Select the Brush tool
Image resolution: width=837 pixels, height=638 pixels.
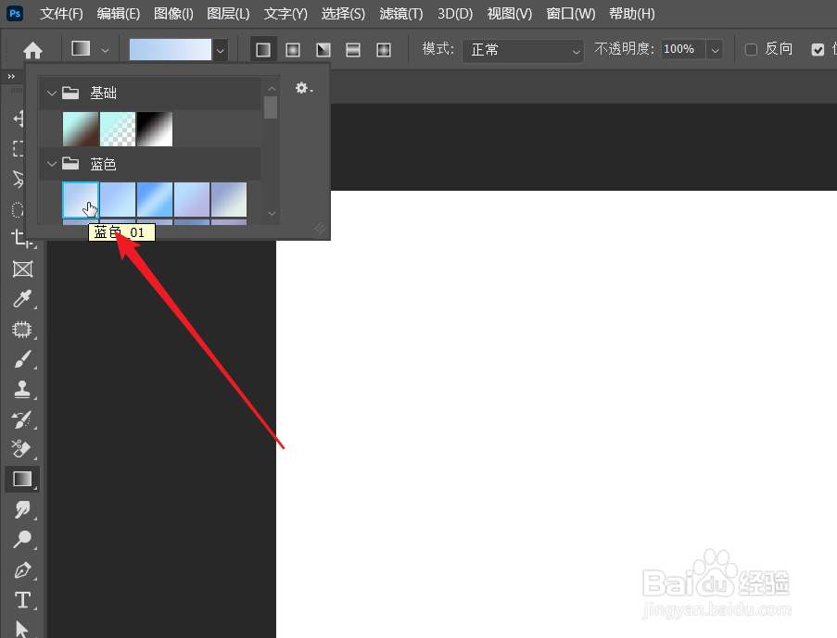(x=22, y=359)
